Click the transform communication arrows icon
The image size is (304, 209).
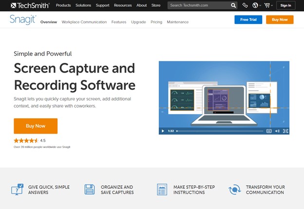point(235,190)
